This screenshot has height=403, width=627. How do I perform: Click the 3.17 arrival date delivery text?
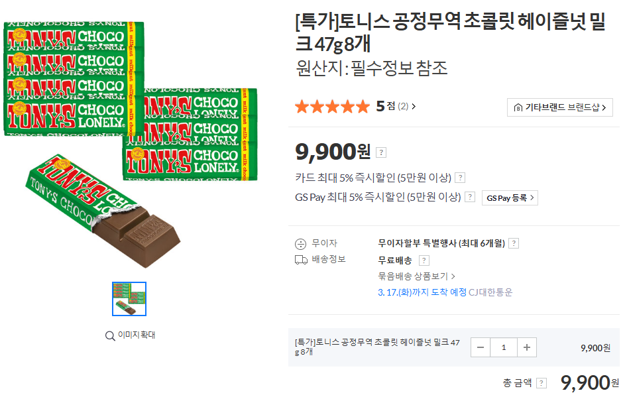422,292
